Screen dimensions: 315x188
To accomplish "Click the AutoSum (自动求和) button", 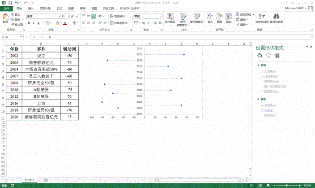I will (244, 15).
